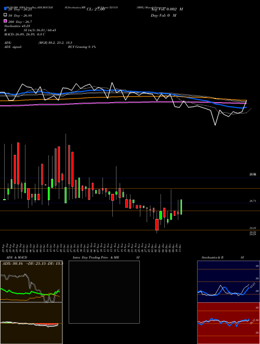Click the 'SI 14/5: 56.31 / 69.43' value
Viewport: 260px width, 344px height.
(x=40, y=30)
